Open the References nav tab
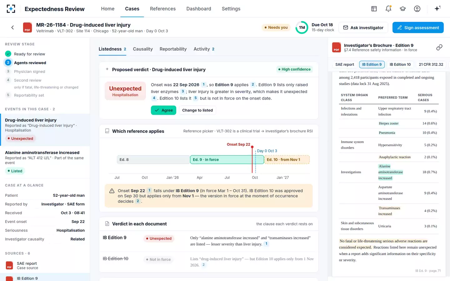This screenshot has width=450, height=281. click(163, 9)
